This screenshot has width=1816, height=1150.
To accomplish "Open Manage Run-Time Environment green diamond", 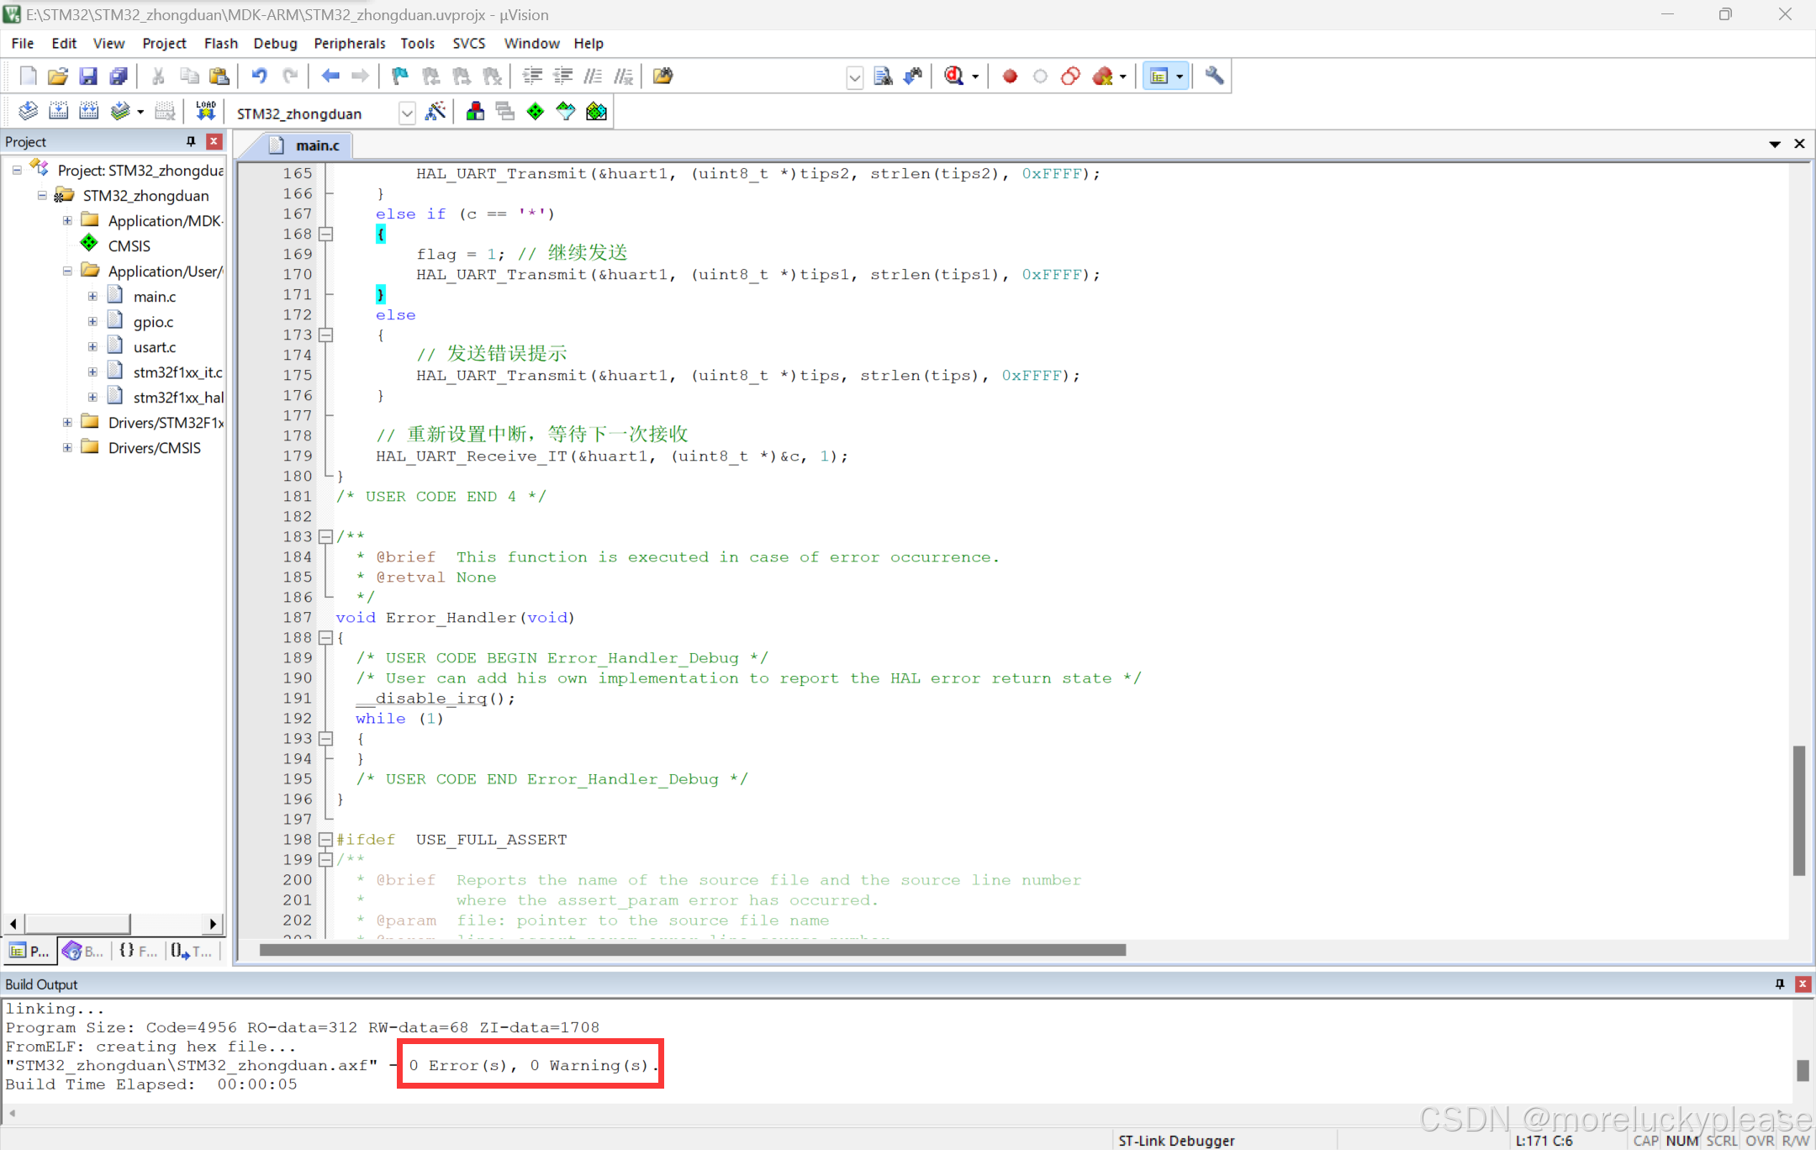I will pyautogui.click(x=536, y=112).
